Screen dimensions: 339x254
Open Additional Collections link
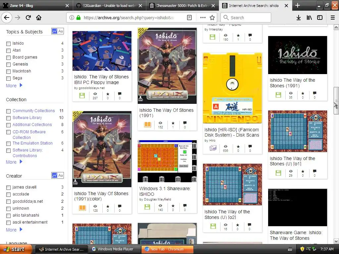coord(32,125)
